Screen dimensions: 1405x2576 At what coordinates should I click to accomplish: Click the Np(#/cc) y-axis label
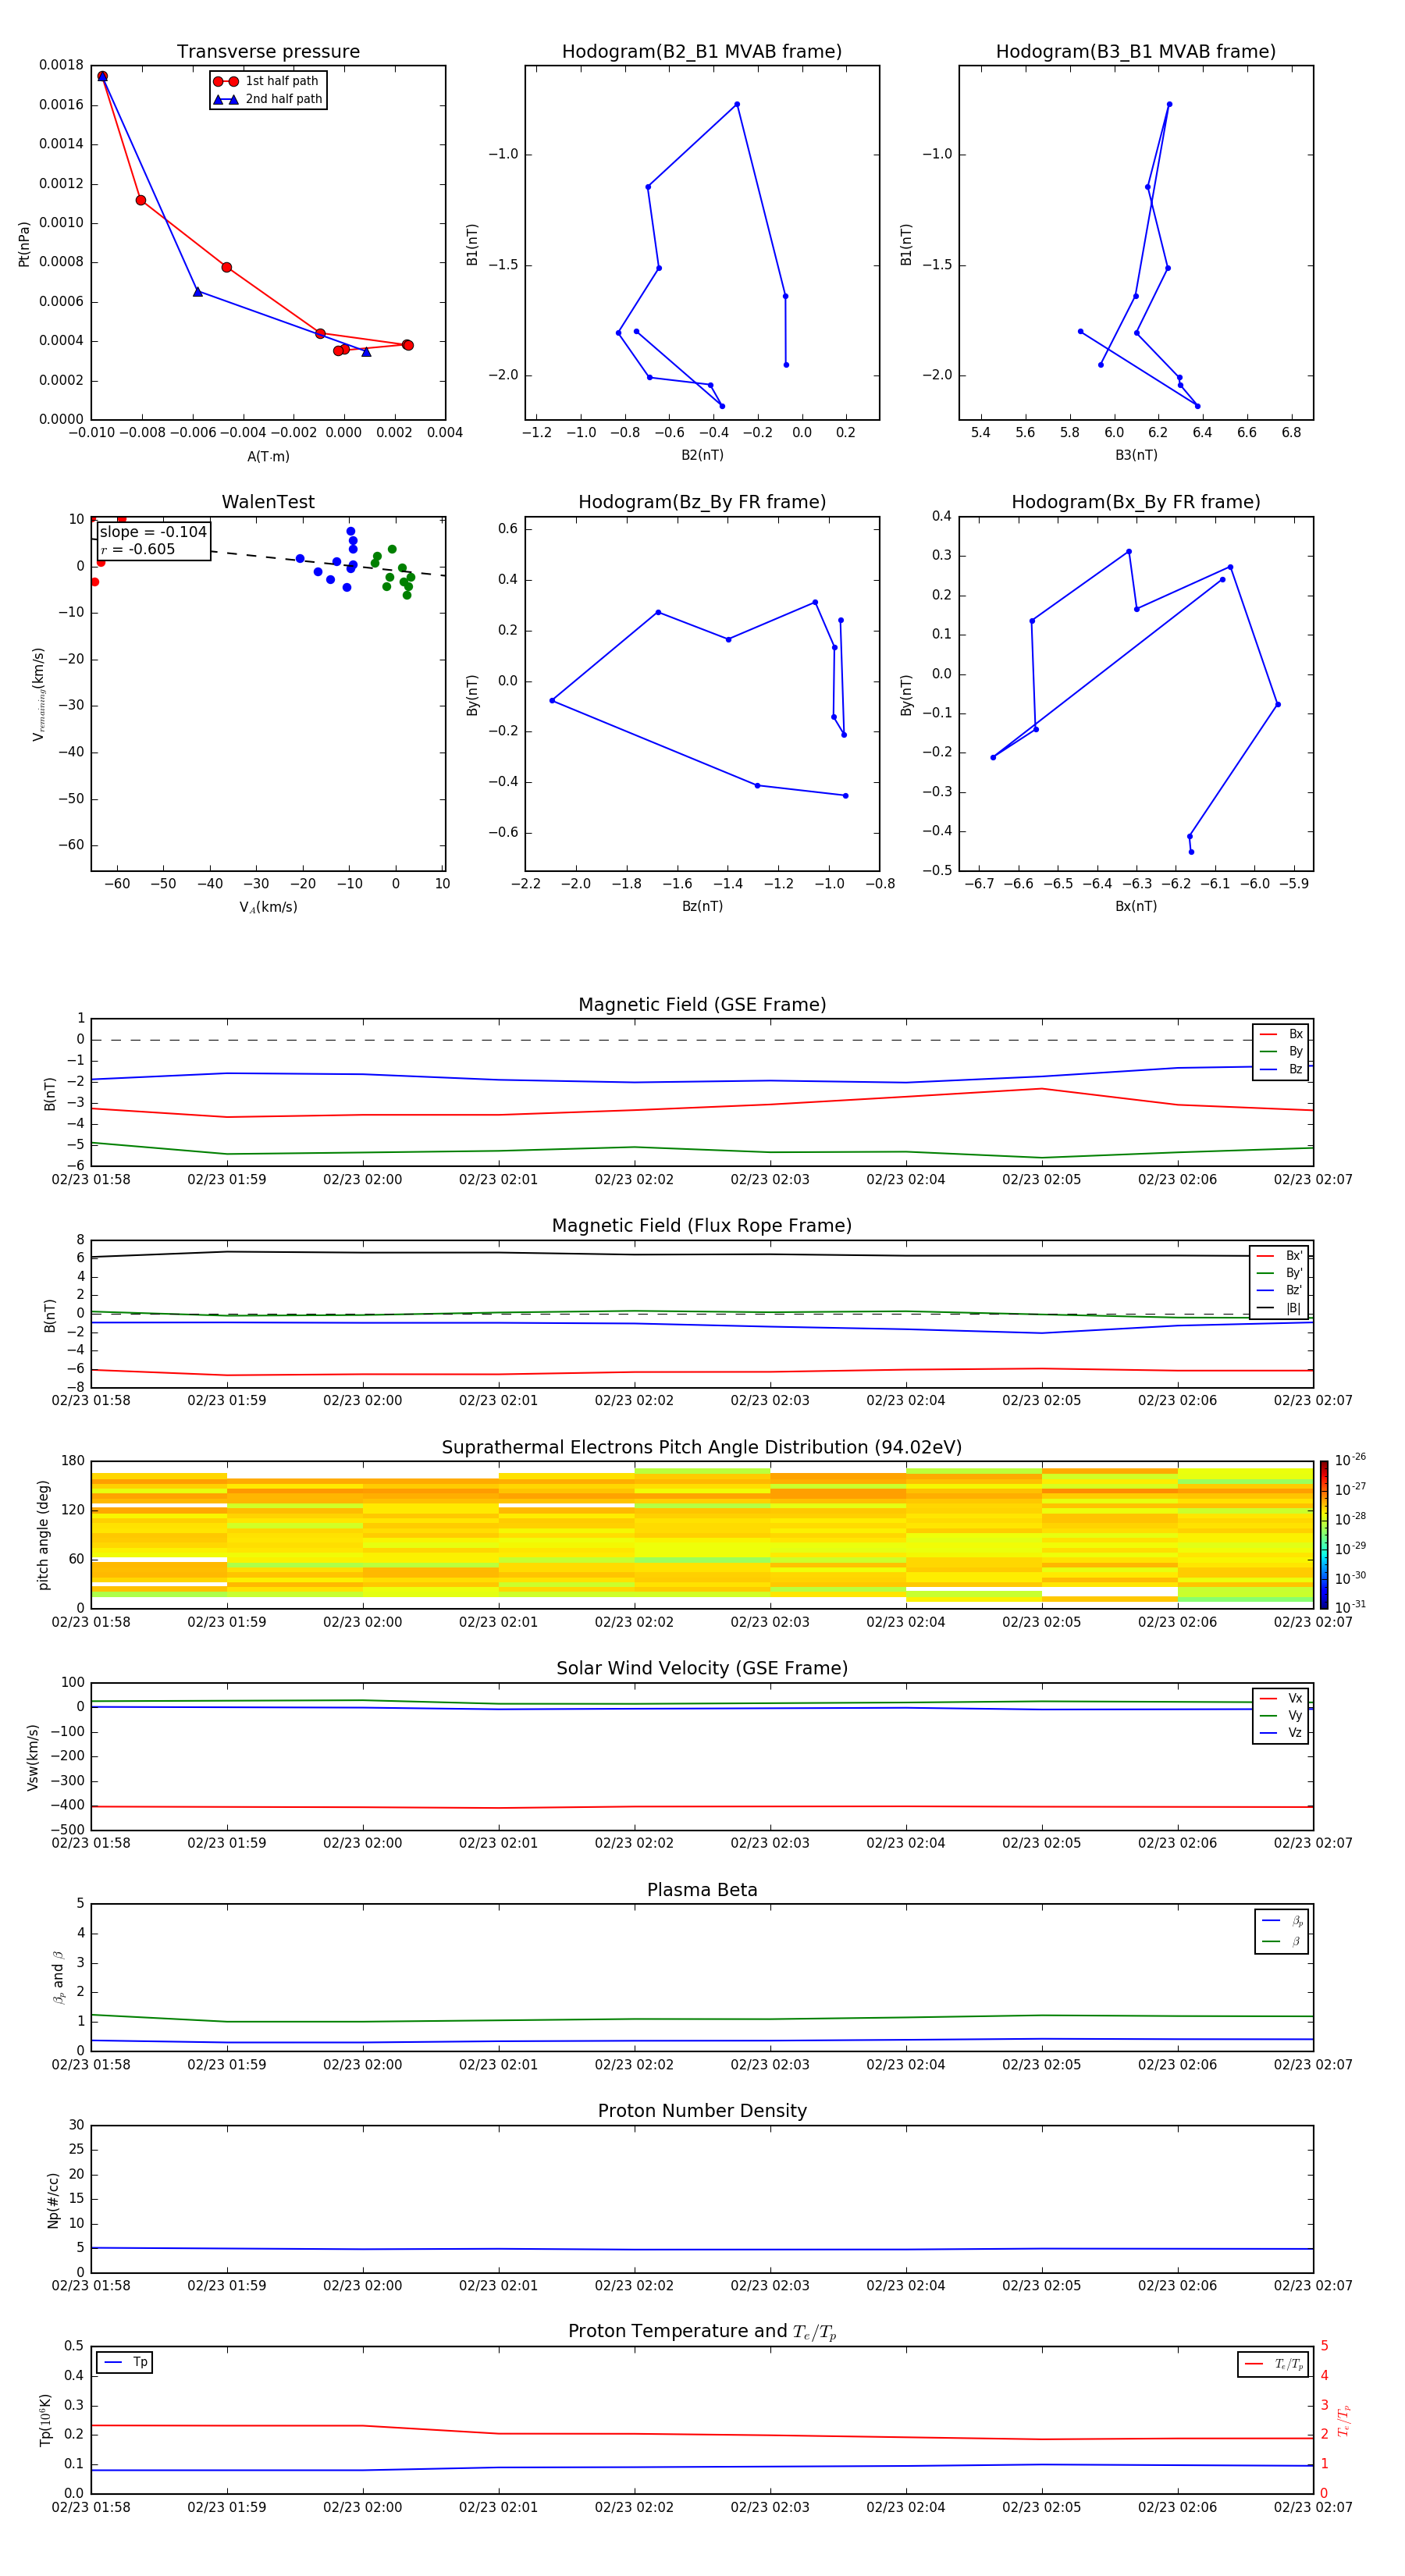pyautogui.click(x=53, y=2200)
